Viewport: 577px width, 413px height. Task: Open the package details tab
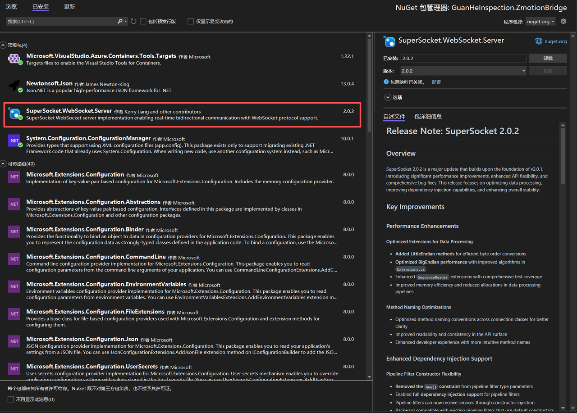click(428, 116)
